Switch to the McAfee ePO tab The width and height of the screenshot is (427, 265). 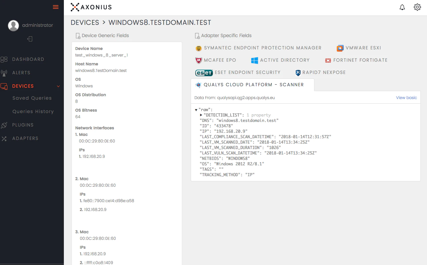[x=216, y=60]
